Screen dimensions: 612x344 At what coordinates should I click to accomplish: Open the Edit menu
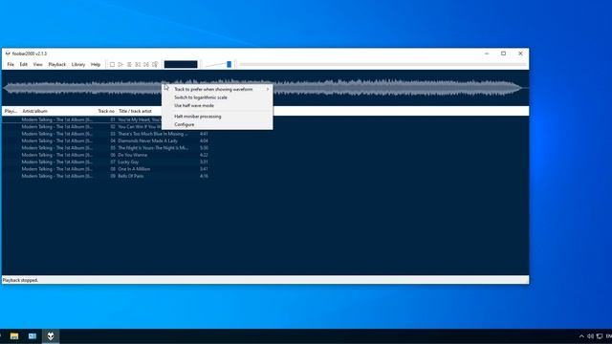point(23,64)
